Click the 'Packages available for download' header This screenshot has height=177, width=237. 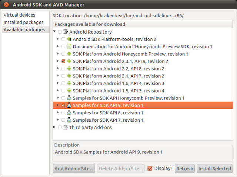[143, 24]
